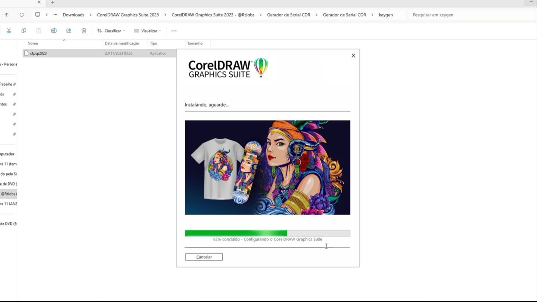Expand the breadcrumb chevron after Downloads
Image resolution: width=537 pixels, height=302 pixels.
[x=91, y=15]
